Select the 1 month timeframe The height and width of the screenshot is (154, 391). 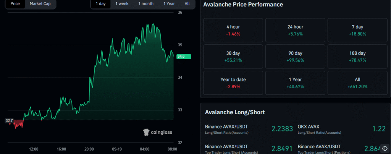point(146,4)
